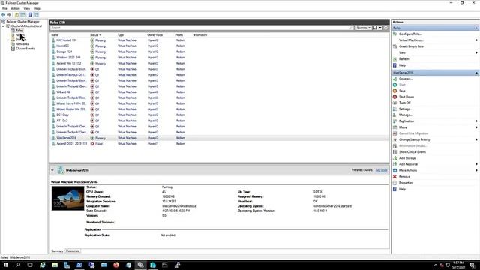Viewport: 480px width, 270px height.
Task: Click the Connect action icon
Action: point(395,79)
